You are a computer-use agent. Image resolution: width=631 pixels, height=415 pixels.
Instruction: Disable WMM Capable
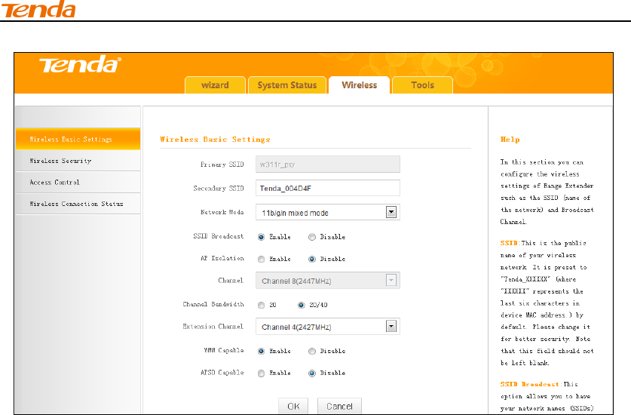click(x=312, y=352)
